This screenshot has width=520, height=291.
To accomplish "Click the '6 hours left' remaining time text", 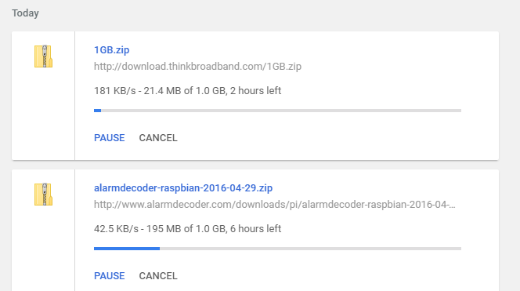I will (255, 228).
